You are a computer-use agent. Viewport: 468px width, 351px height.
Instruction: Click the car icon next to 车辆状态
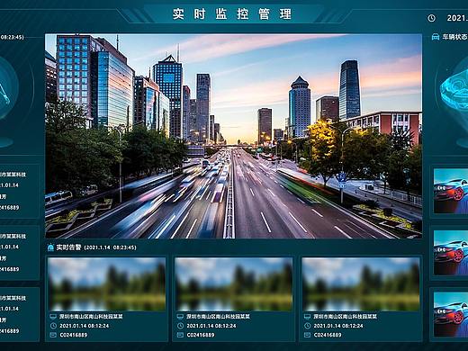435,37
